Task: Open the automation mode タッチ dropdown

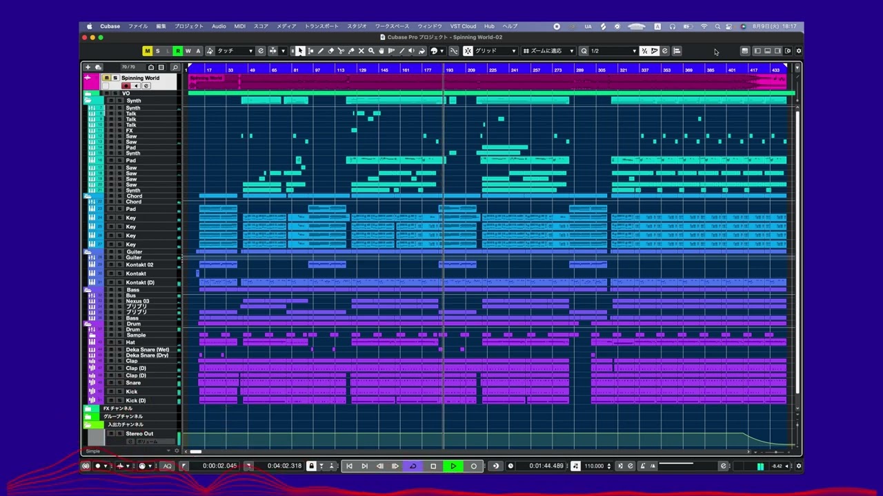Action: [x=235, y=51]
